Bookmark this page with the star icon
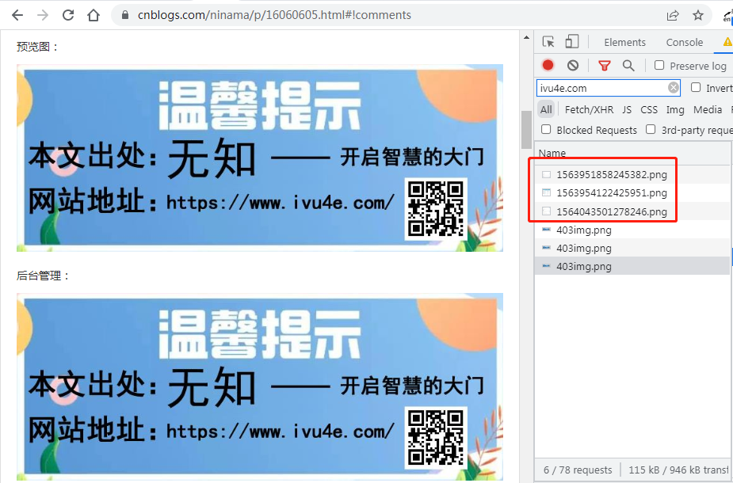Image resolution: width=733 pixels, height=483 pixels. pyautogui.click(x=698, y=15)
